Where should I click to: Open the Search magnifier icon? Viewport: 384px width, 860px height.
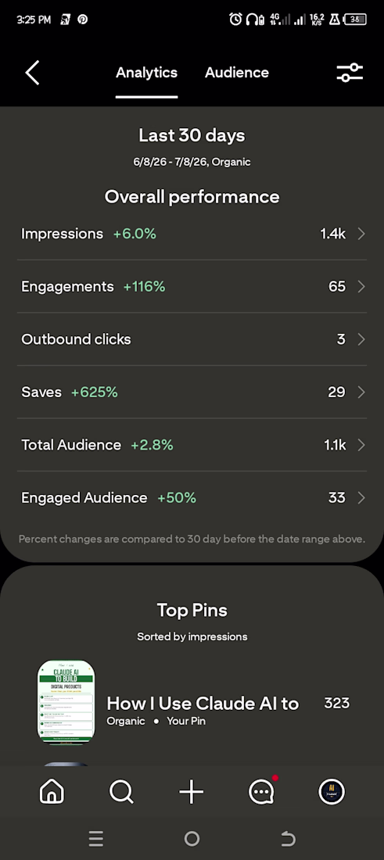tap(121, 792)
